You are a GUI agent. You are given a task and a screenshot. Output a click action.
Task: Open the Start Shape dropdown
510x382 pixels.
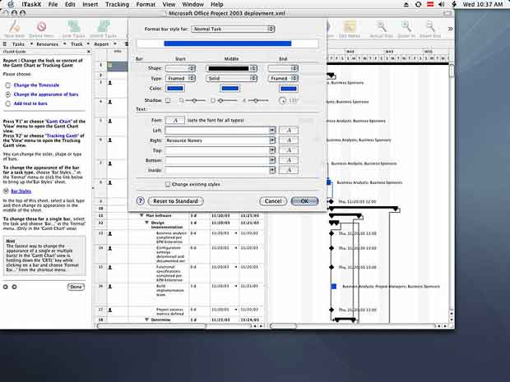pos(180,68)
